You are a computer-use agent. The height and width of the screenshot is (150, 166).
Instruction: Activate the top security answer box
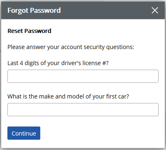pos(83,76)
